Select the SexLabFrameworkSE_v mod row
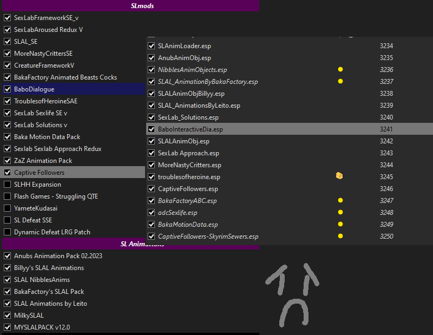Screen dimensions: 433x335 click(46, 18)
